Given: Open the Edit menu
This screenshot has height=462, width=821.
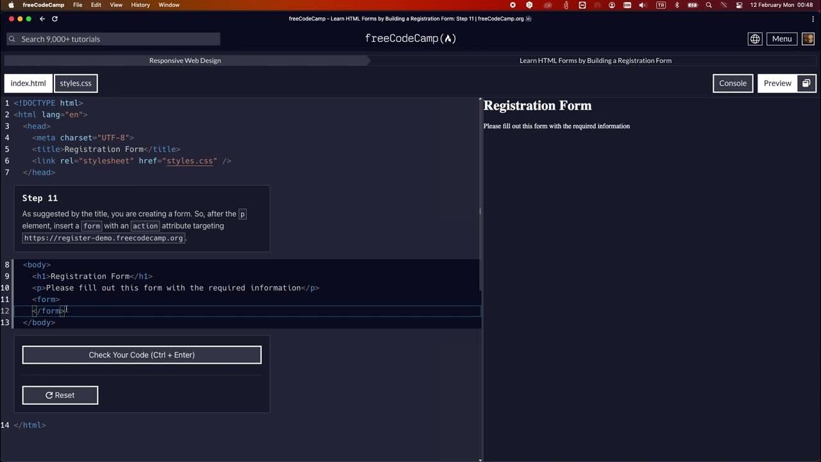Looking at the screenshot, I should tap(96, 4).
